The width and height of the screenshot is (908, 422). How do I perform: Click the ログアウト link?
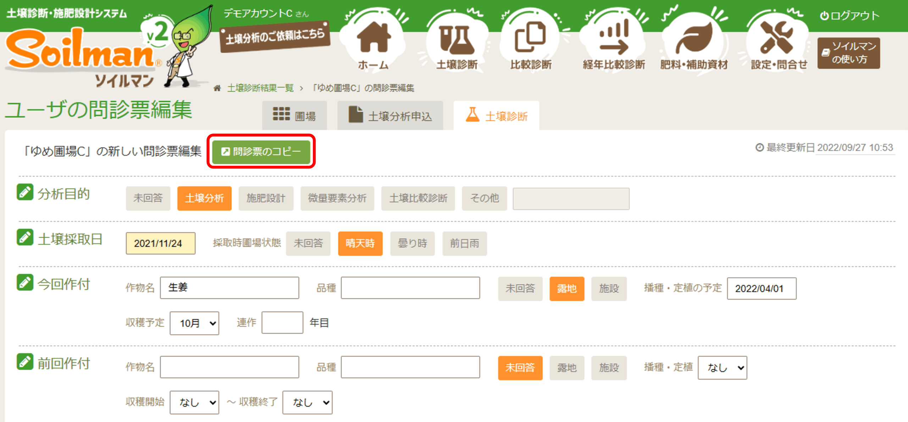pyautogui.click(x=849, y=16)
